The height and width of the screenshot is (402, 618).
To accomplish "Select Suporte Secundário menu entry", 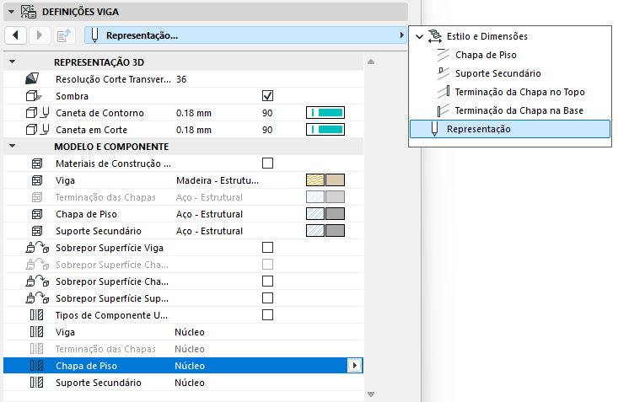I will click(x=497, y=73).
